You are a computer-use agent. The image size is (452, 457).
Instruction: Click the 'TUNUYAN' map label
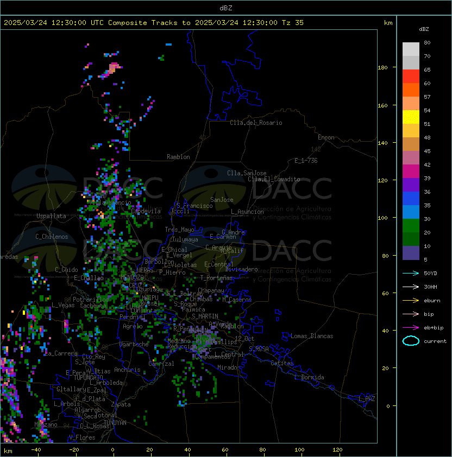tap(115, 423)
